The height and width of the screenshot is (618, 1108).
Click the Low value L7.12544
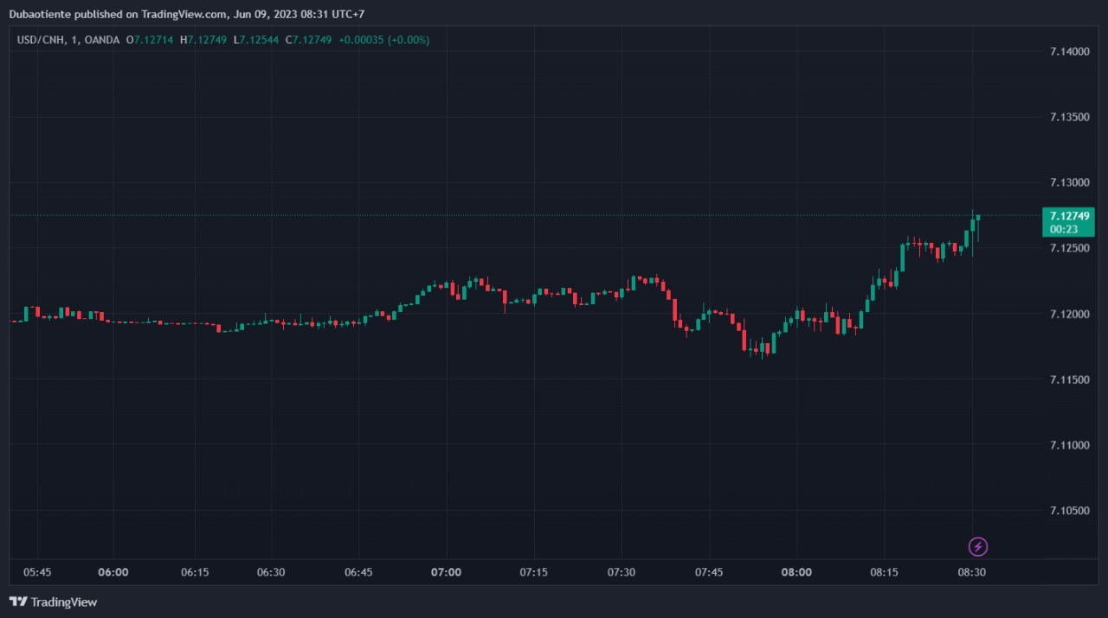click(256, 40)
